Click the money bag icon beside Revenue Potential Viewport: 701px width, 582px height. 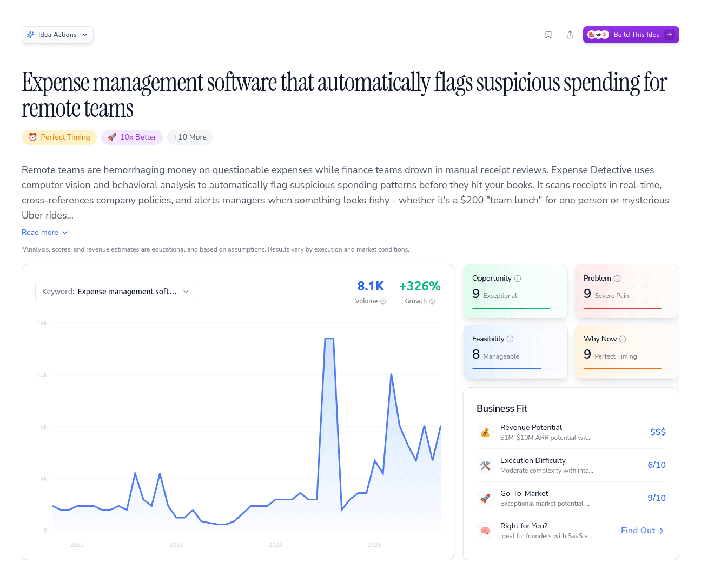(485, 432)
